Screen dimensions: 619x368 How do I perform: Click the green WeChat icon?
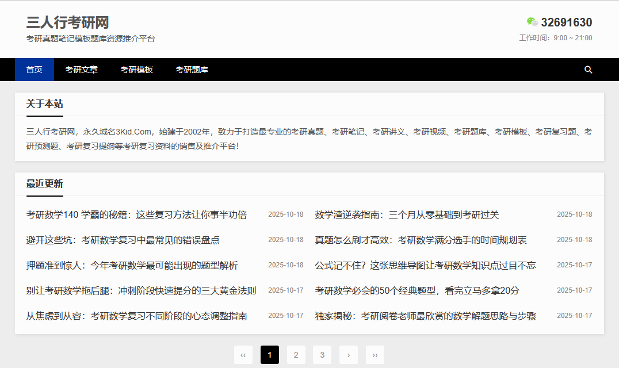point(532,22)
